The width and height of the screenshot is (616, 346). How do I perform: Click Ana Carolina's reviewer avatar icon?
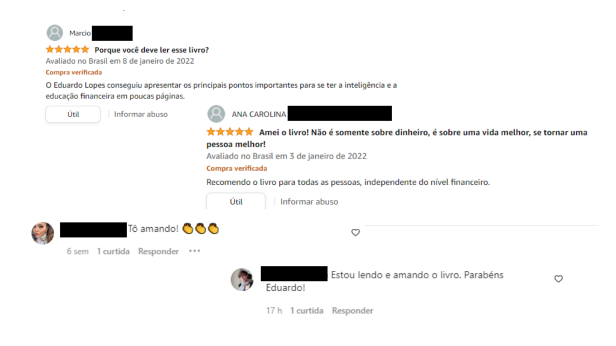[x=216, y=114]
